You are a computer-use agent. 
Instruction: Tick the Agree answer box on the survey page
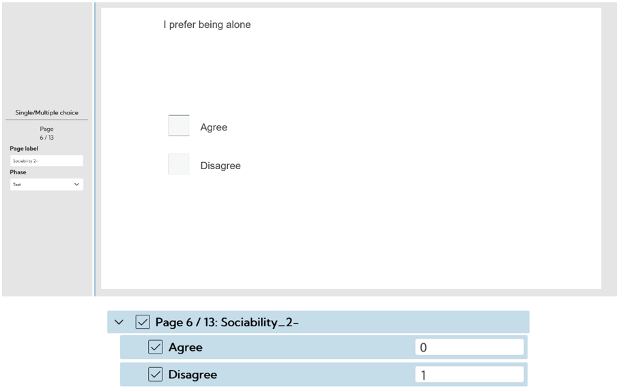click(179, 126)
